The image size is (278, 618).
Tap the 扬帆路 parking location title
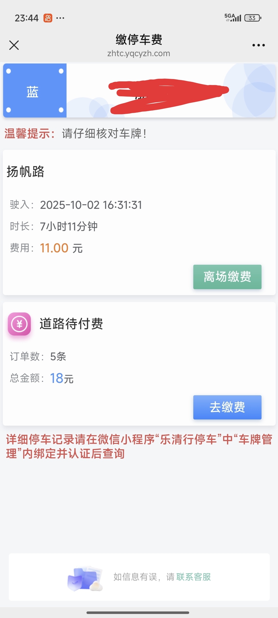25,171
